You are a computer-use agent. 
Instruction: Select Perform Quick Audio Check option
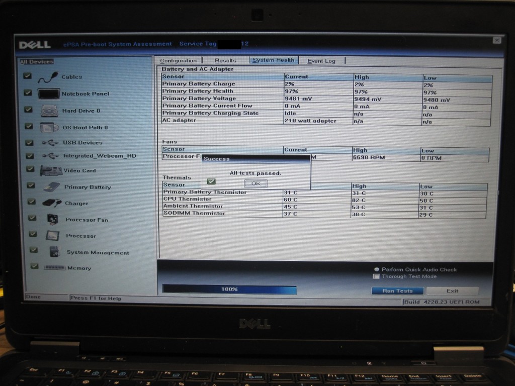click(x=377, y=269)
